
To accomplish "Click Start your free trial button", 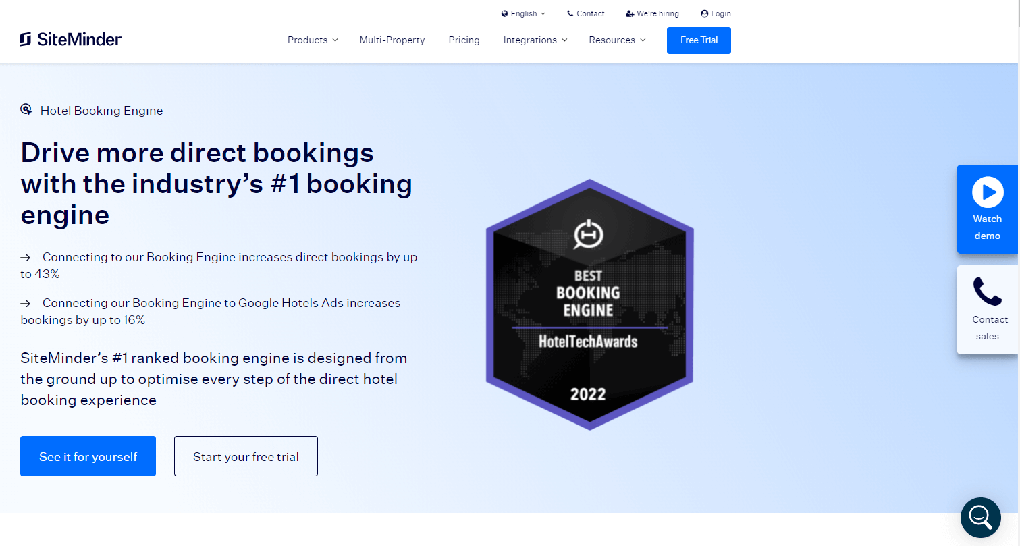I will point(246,456).
